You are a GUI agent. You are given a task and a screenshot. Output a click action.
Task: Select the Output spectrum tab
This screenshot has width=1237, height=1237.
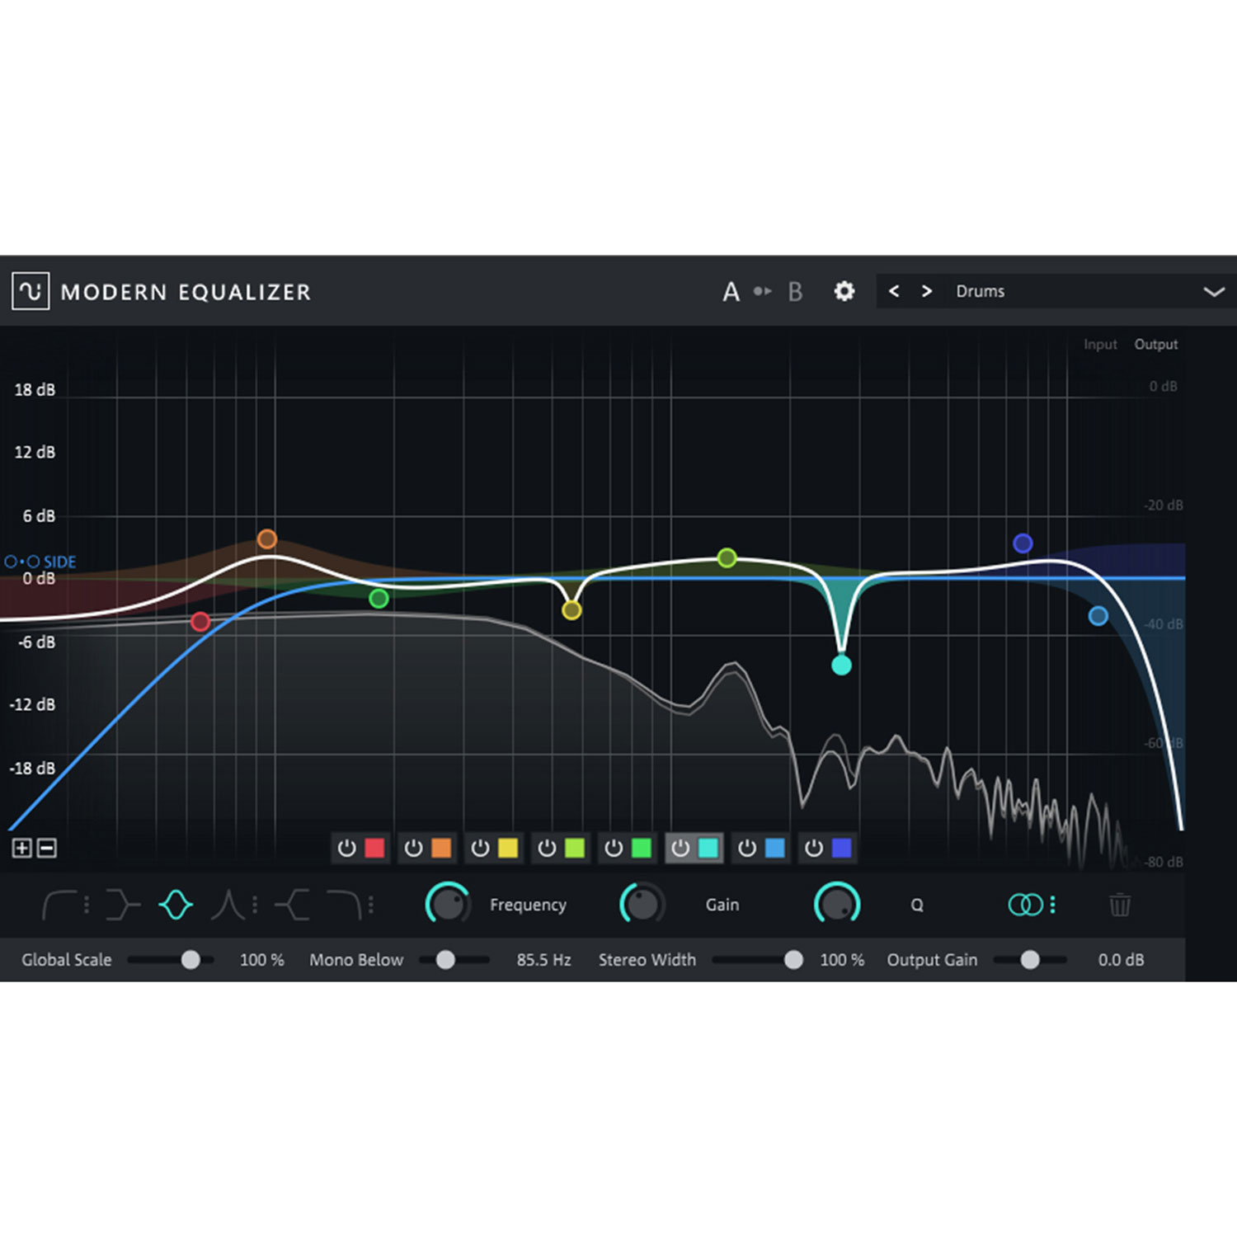(x=1155, y=344)
